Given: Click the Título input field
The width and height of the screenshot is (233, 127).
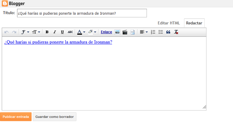Looking at the screenshot, I should point(82,13).
